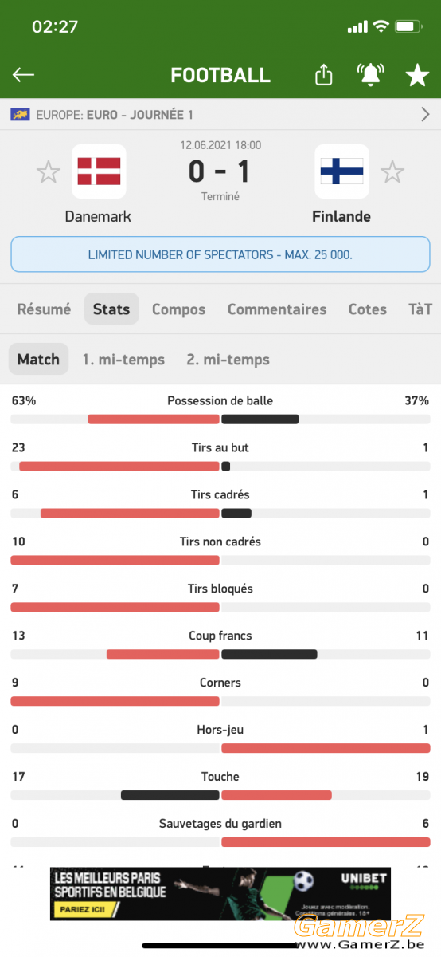Image resolution: width=441 pixels, height=957 pixels.
Task: Open the Cotes tab
Action: click(368, 309)
